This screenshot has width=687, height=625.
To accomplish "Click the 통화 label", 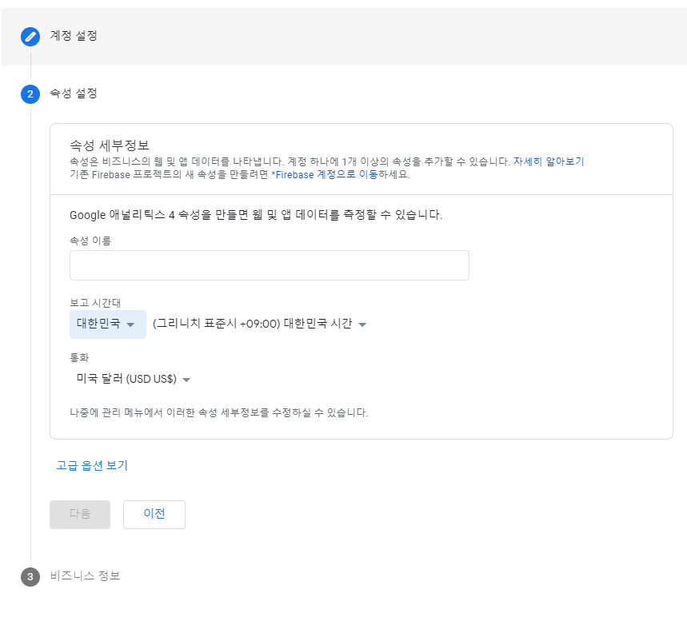I will (x=79, y=357).
